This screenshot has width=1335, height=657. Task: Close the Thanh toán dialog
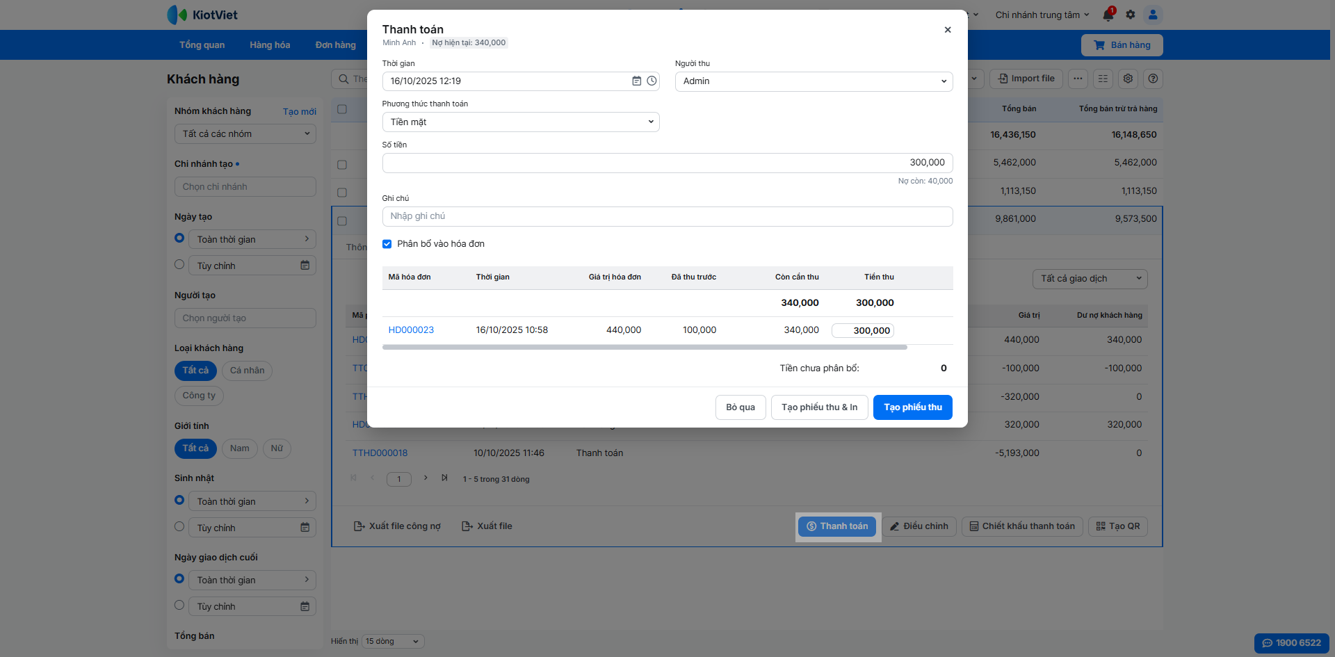[947, 30]
